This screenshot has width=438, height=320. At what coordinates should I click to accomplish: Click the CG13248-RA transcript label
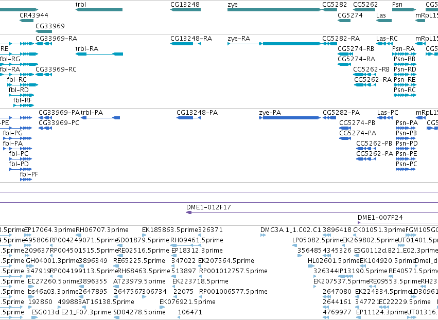[x=191, y=38]
